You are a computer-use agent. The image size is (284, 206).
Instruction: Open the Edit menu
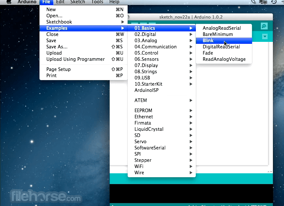click(60, 2)
